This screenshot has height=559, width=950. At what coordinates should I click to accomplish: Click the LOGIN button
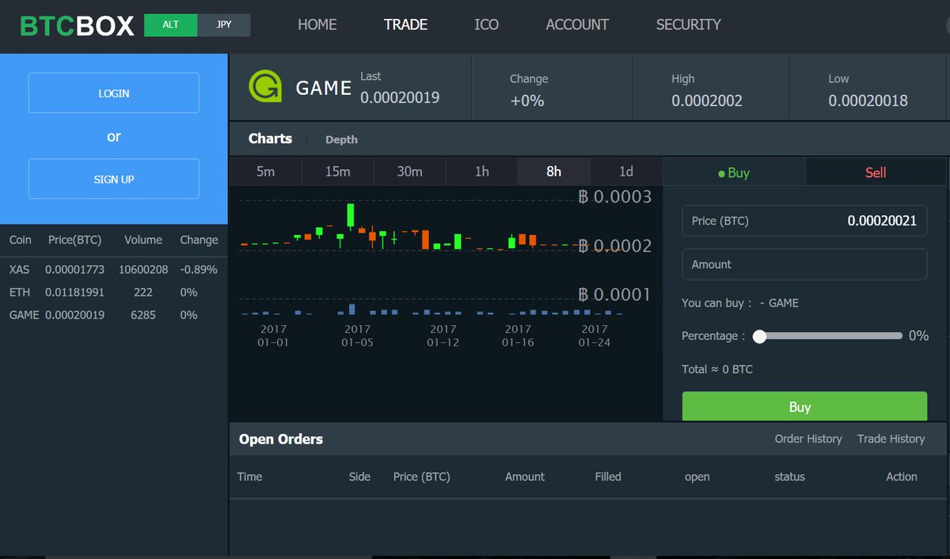(x=114, y=93)
